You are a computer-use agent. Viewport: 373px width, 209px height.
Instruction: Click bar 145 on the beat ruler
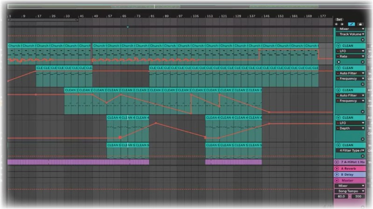click(x=266, y=16)
